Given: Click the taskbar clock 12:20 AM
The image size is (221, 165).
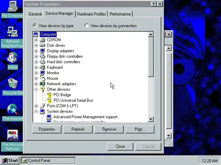Looking at the screenshot, I should click(x=209, y=161).
